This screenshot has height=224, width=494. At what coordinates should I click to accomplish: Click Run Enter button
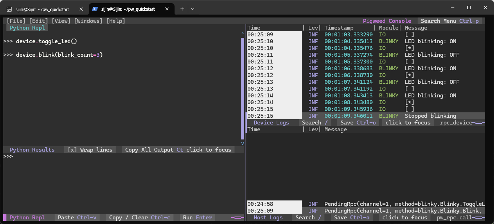coord(197,218)
